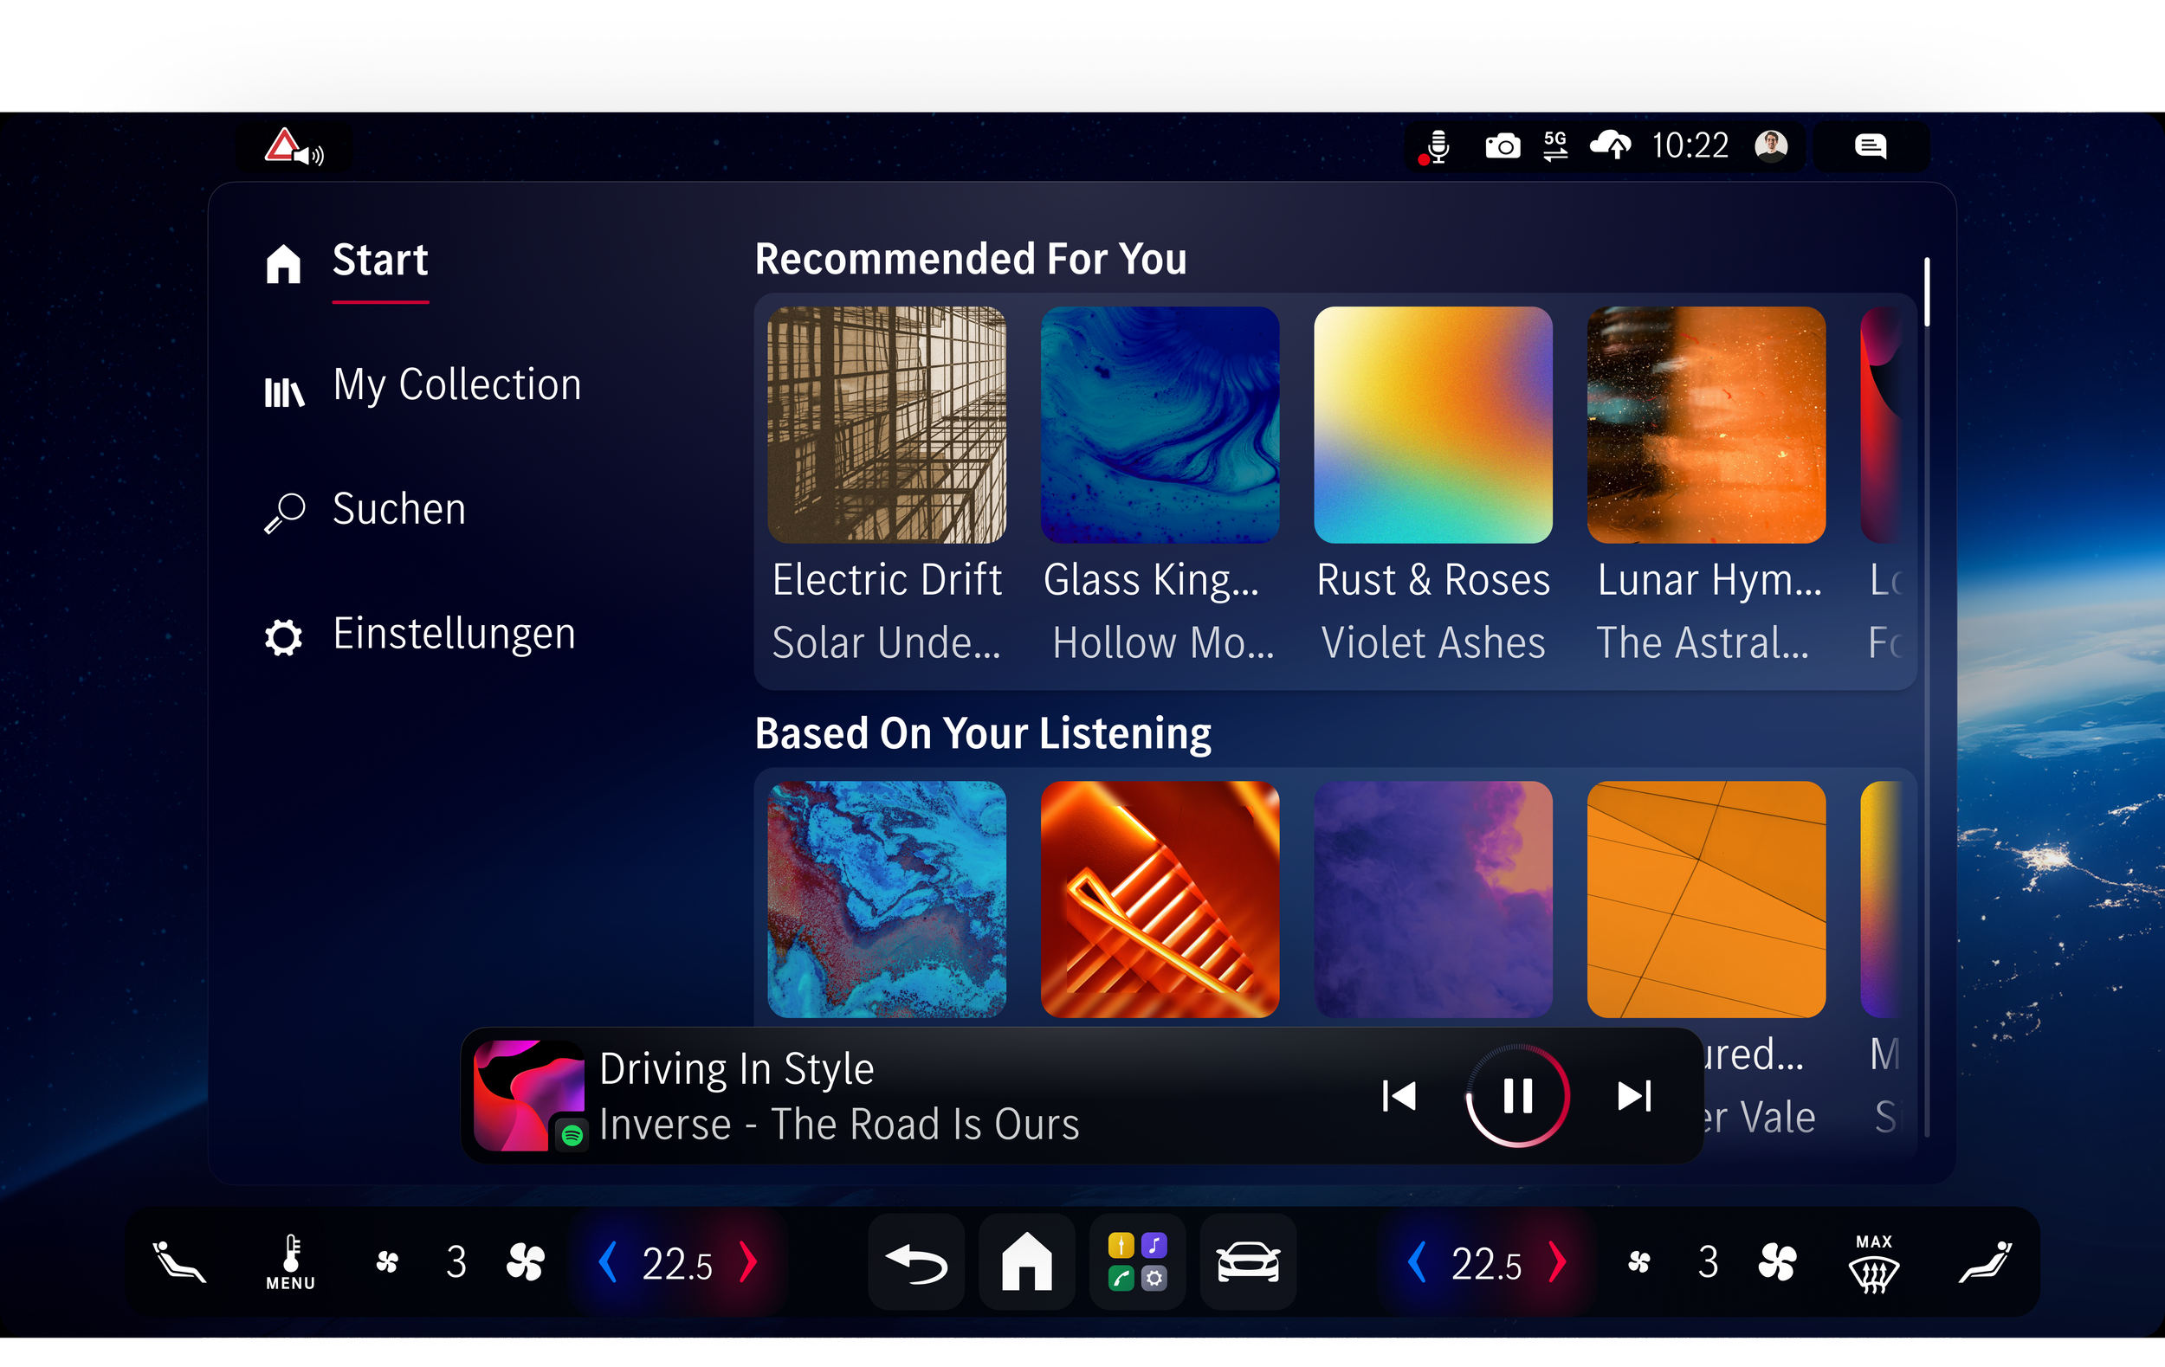Screen dimensions: 2165x1367
Task: Toggle max windshield defrost
Action: [x=1874, y=1263]
